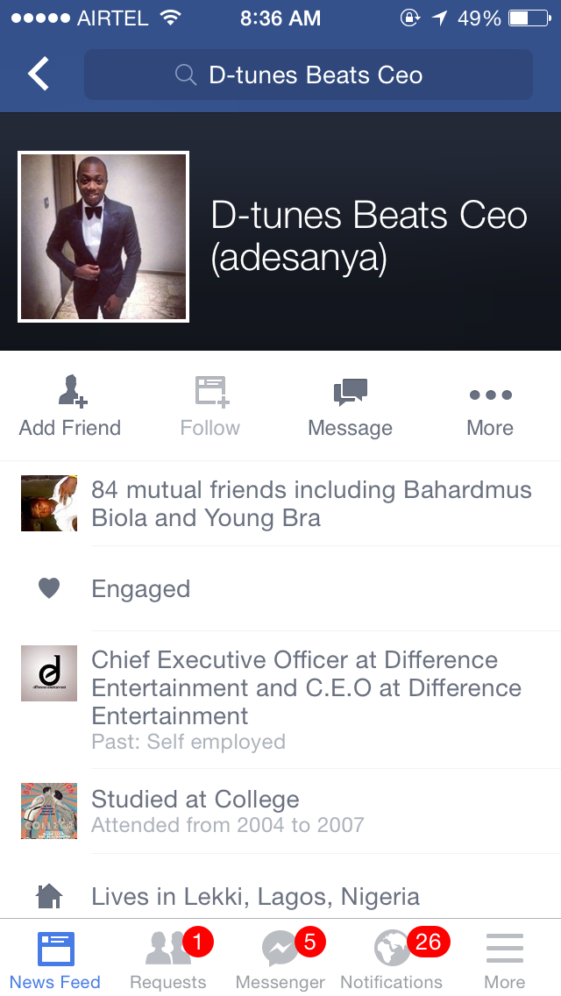View the 84 mutual friends list
Screen dimensions: 561x996
(x=311, y=503)
